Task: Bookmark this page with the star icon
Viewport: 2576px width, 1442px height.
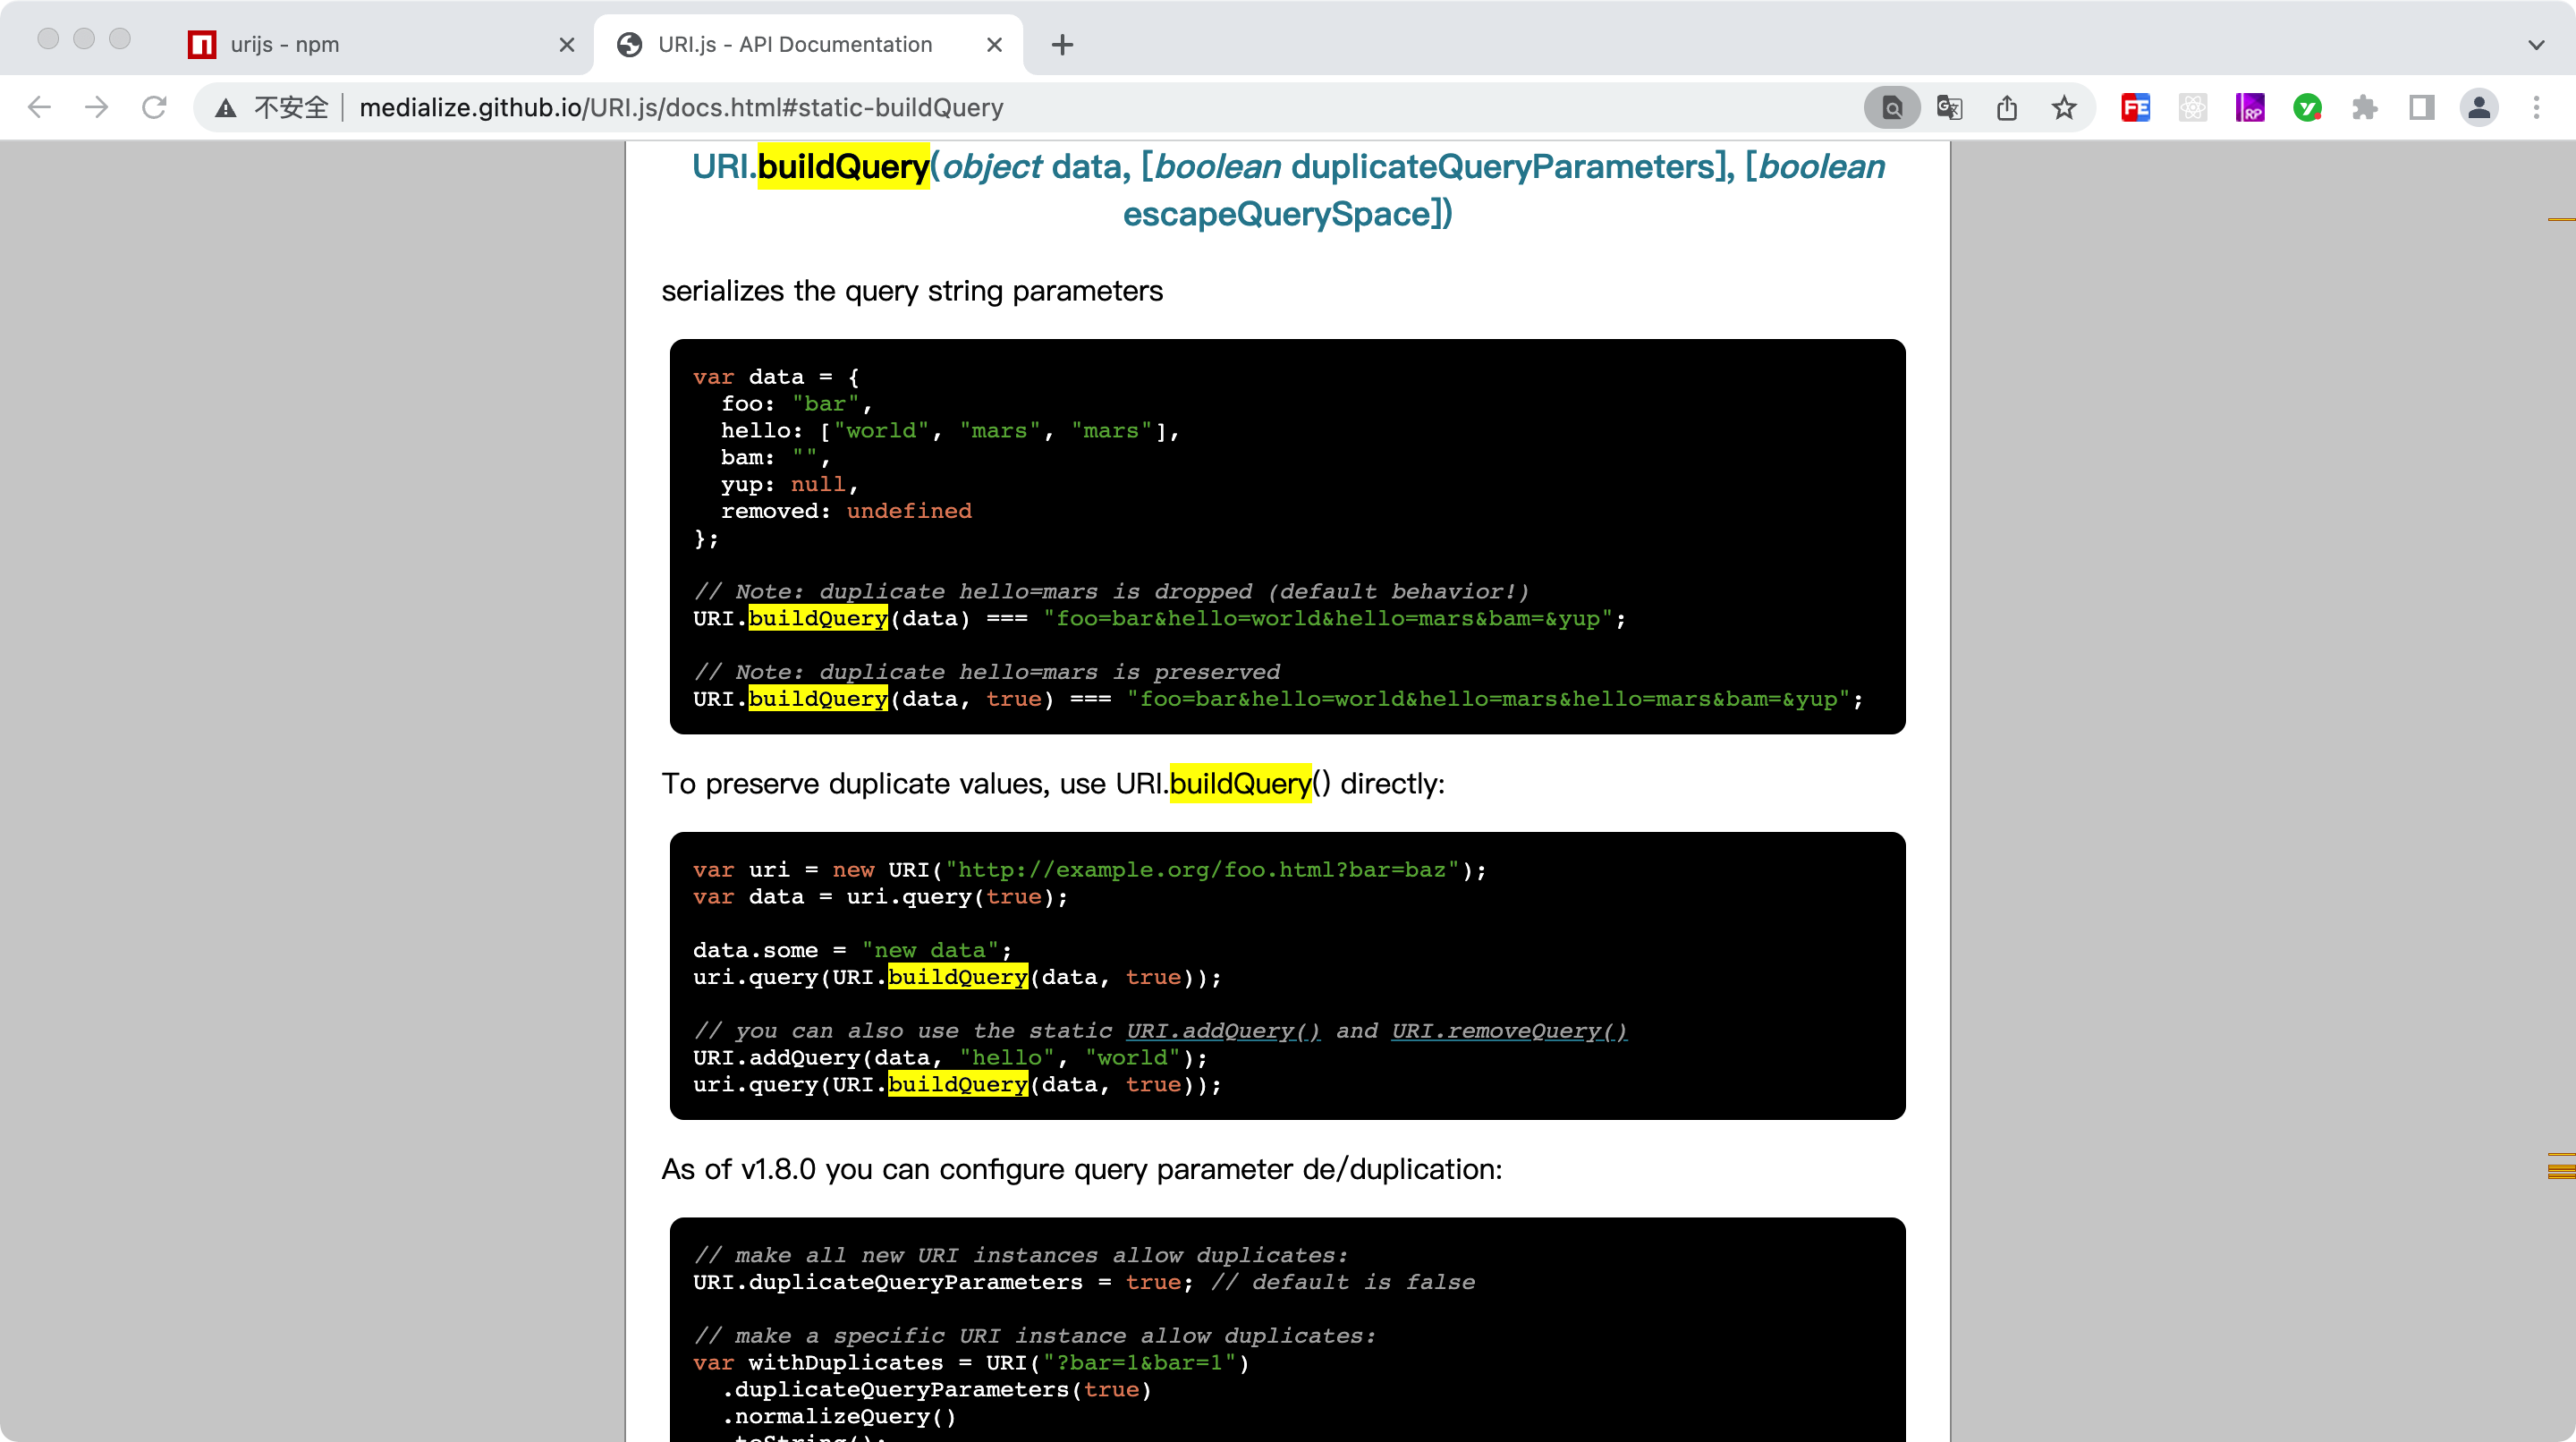Action: click(2064, 107)
